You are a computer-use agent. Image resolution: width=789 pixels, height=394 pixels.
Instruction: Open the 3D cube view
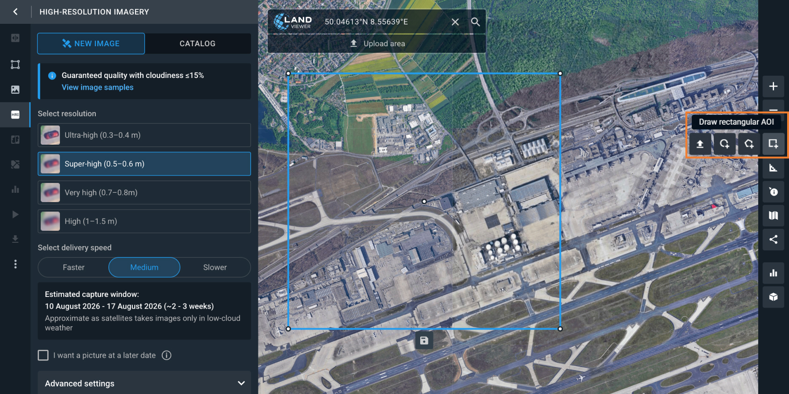(774, 297)
